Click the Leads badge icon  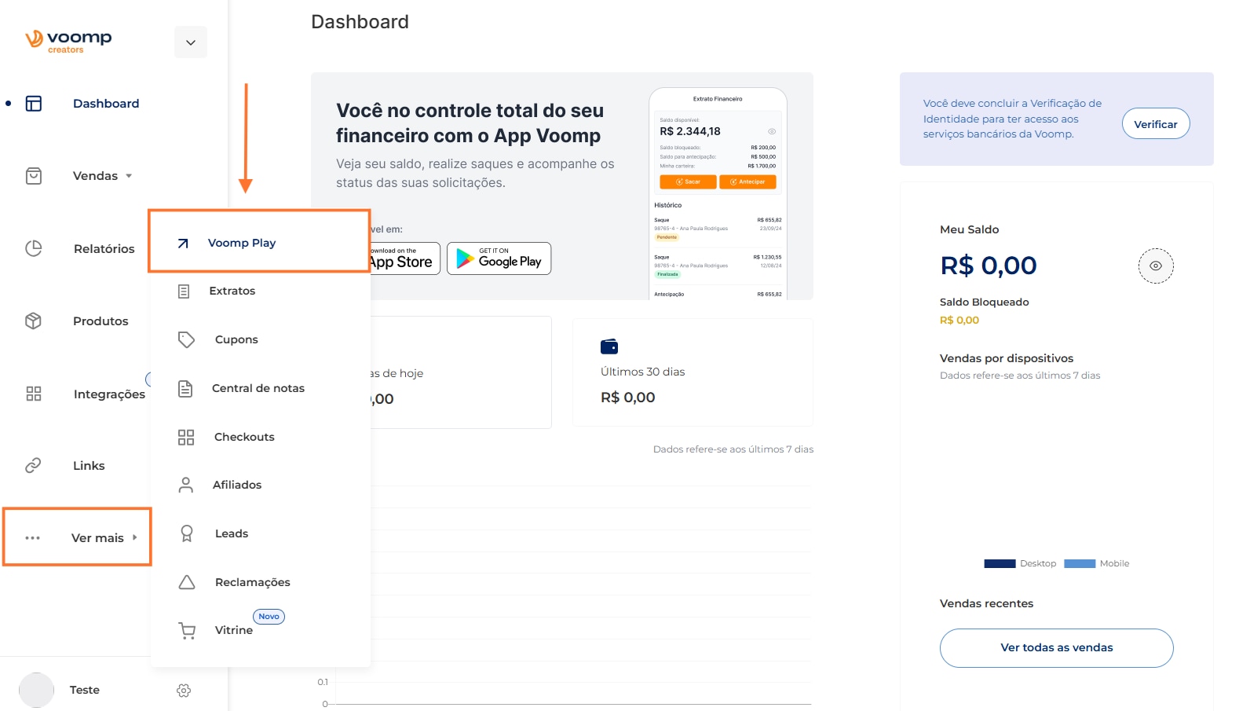click(x=187, y=534)
